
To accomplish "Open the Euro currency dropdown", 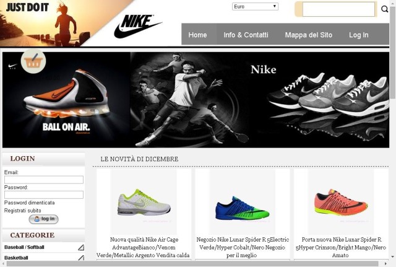I will point(255,7).
